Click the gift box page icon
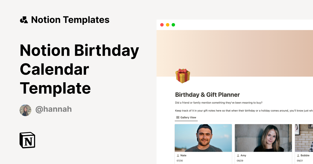The width and height of the screenshot is (313, 164). [183, 76]
